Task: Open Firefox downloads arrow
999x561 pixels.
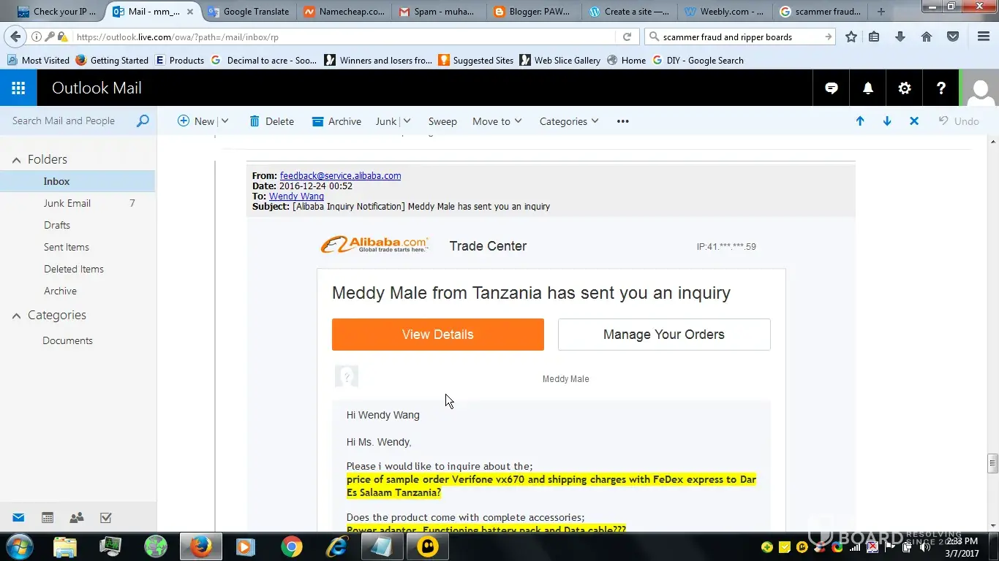Action: pyautogui.click(x=900, y=37)
